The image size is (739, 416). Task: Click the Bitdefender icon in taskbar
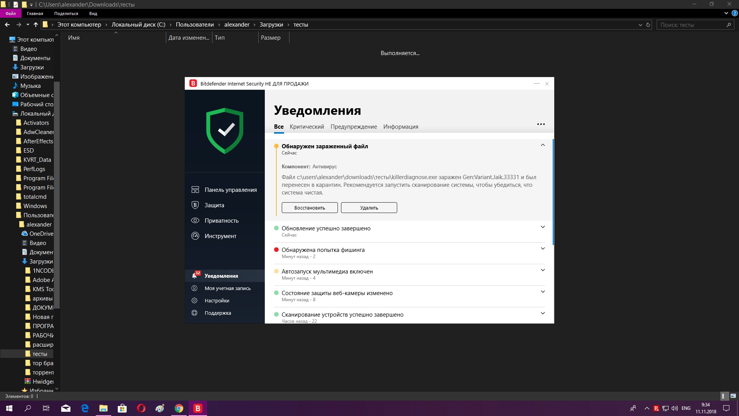click(198, 408)
